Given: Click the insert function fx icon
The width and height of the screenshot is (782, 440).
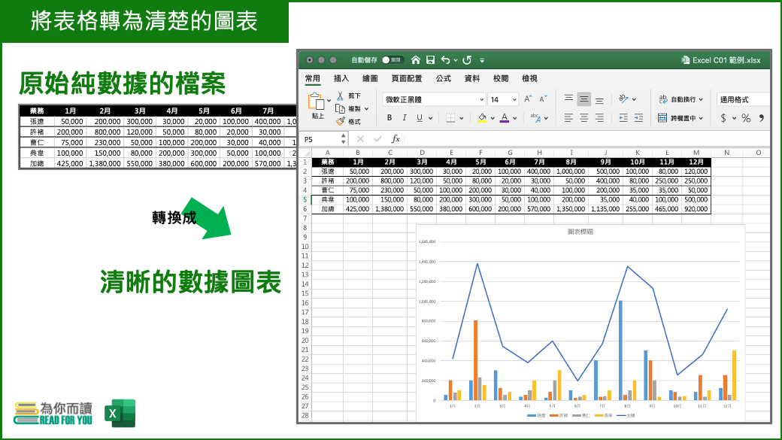Looking at the screenshot, I should point(396,139).
